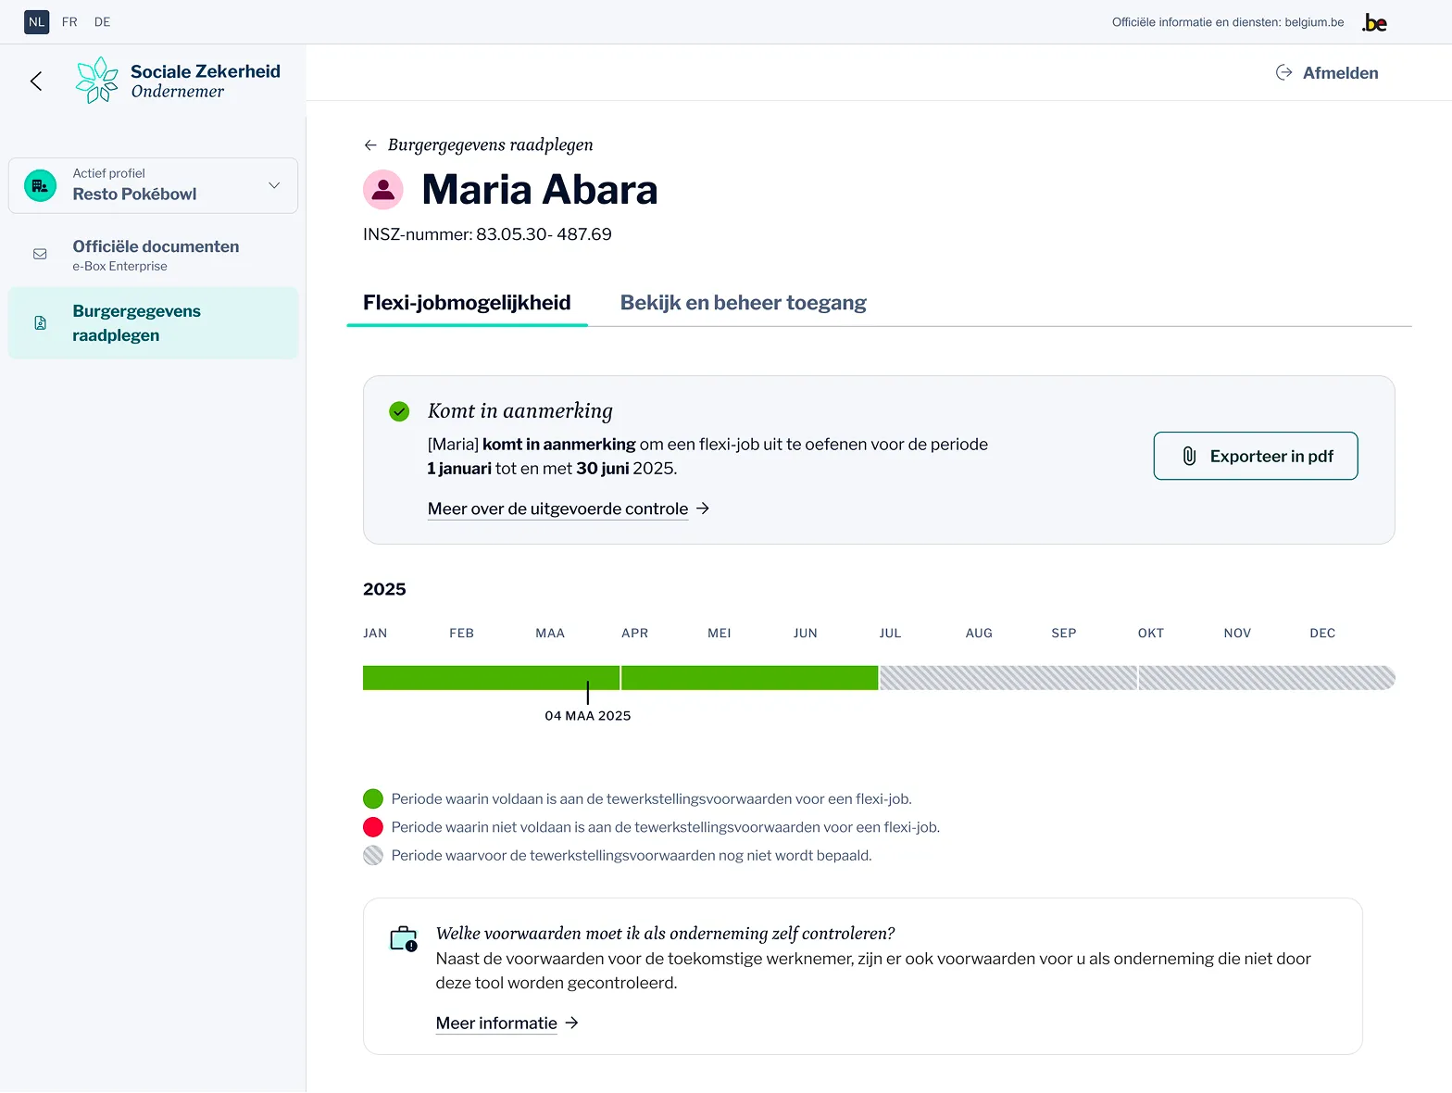The height and width of the screenshot is (1093, 1452).
Task: Click the 04 MAA 2025 timeline marker
Action: [x=588, y=694]
